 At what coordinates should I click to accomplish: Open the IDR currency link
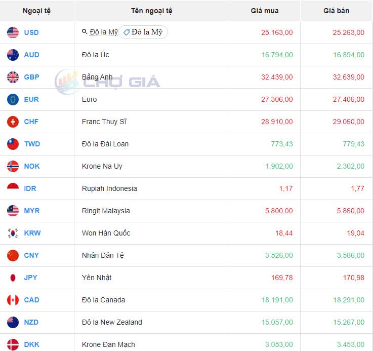tap(30, 188)
